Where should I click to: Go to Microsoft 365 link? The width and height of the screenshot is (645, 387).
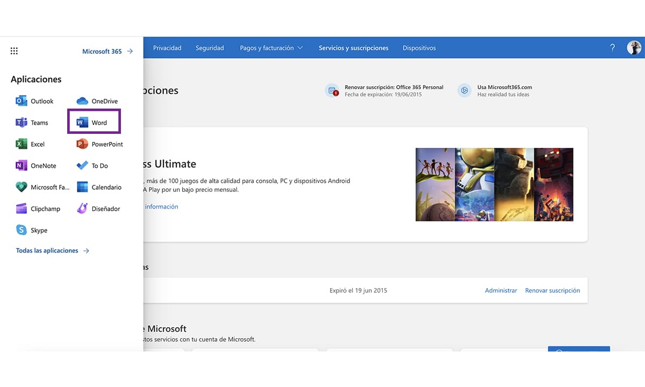[107, 52]
